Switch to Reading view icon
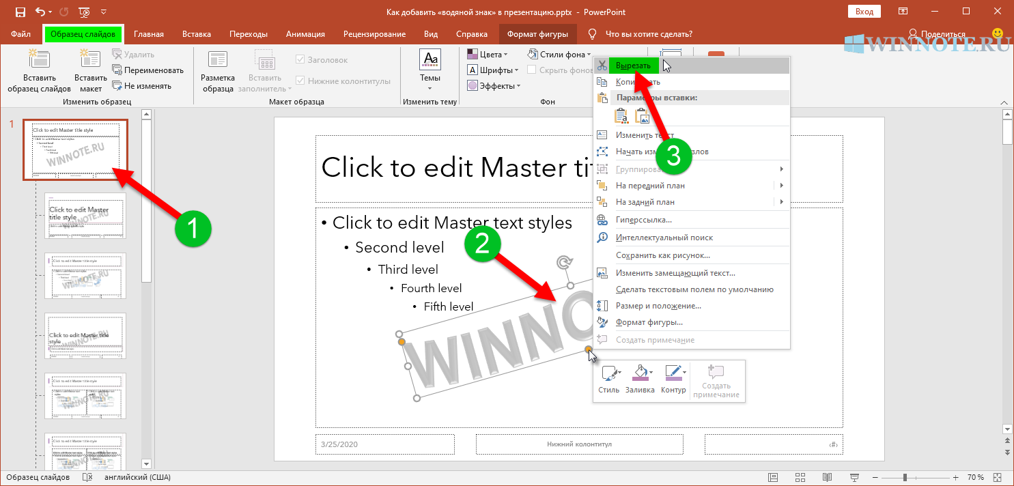The width and height of the screenshot is (1014, 486). pos(827,477)
